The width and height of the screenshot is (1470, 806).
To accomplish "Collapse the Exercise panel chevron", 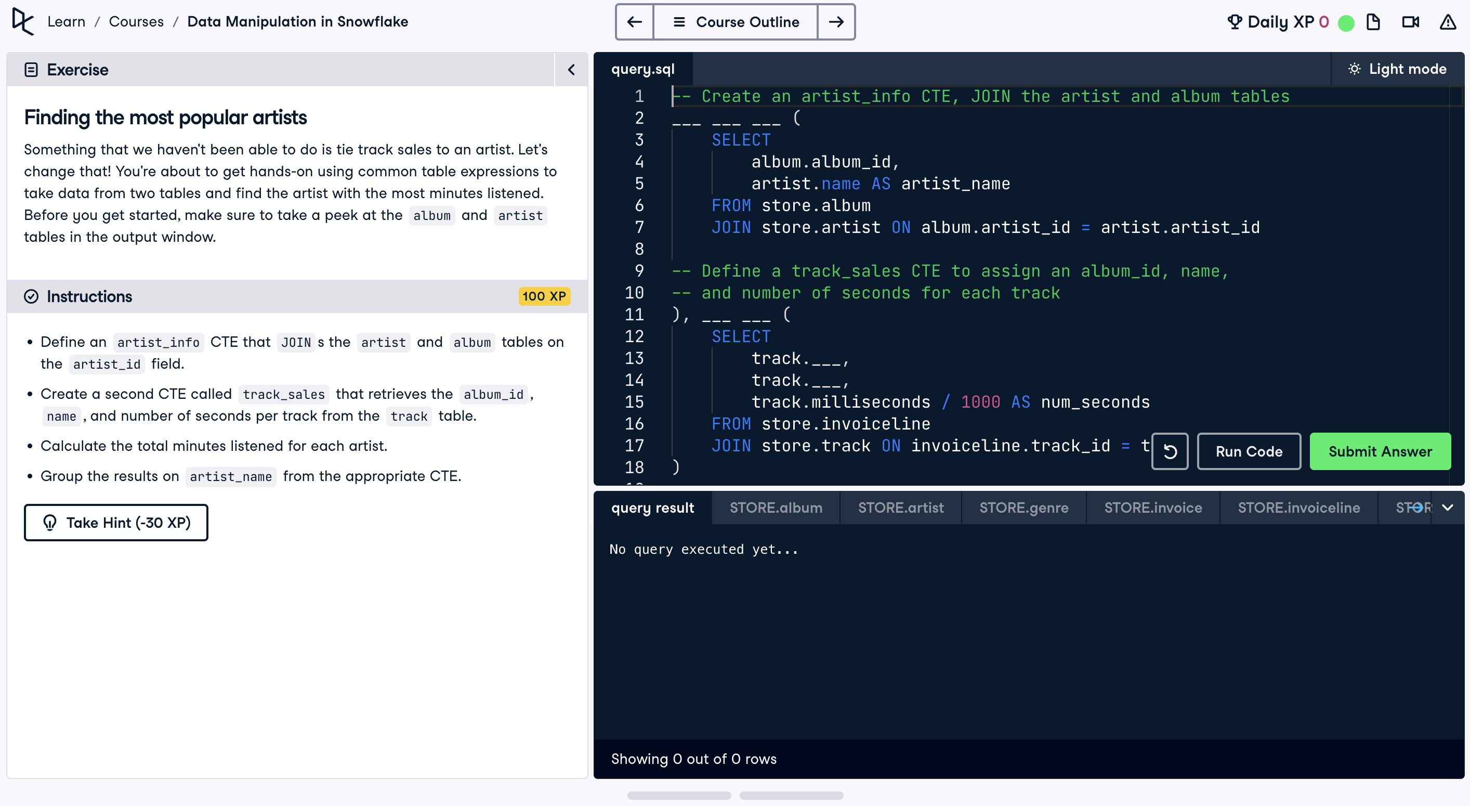I will coord(571,70).
